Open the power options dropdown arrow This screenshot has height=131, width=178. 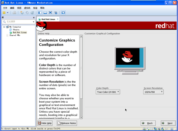pyautogui.click(x=8, y=13)
